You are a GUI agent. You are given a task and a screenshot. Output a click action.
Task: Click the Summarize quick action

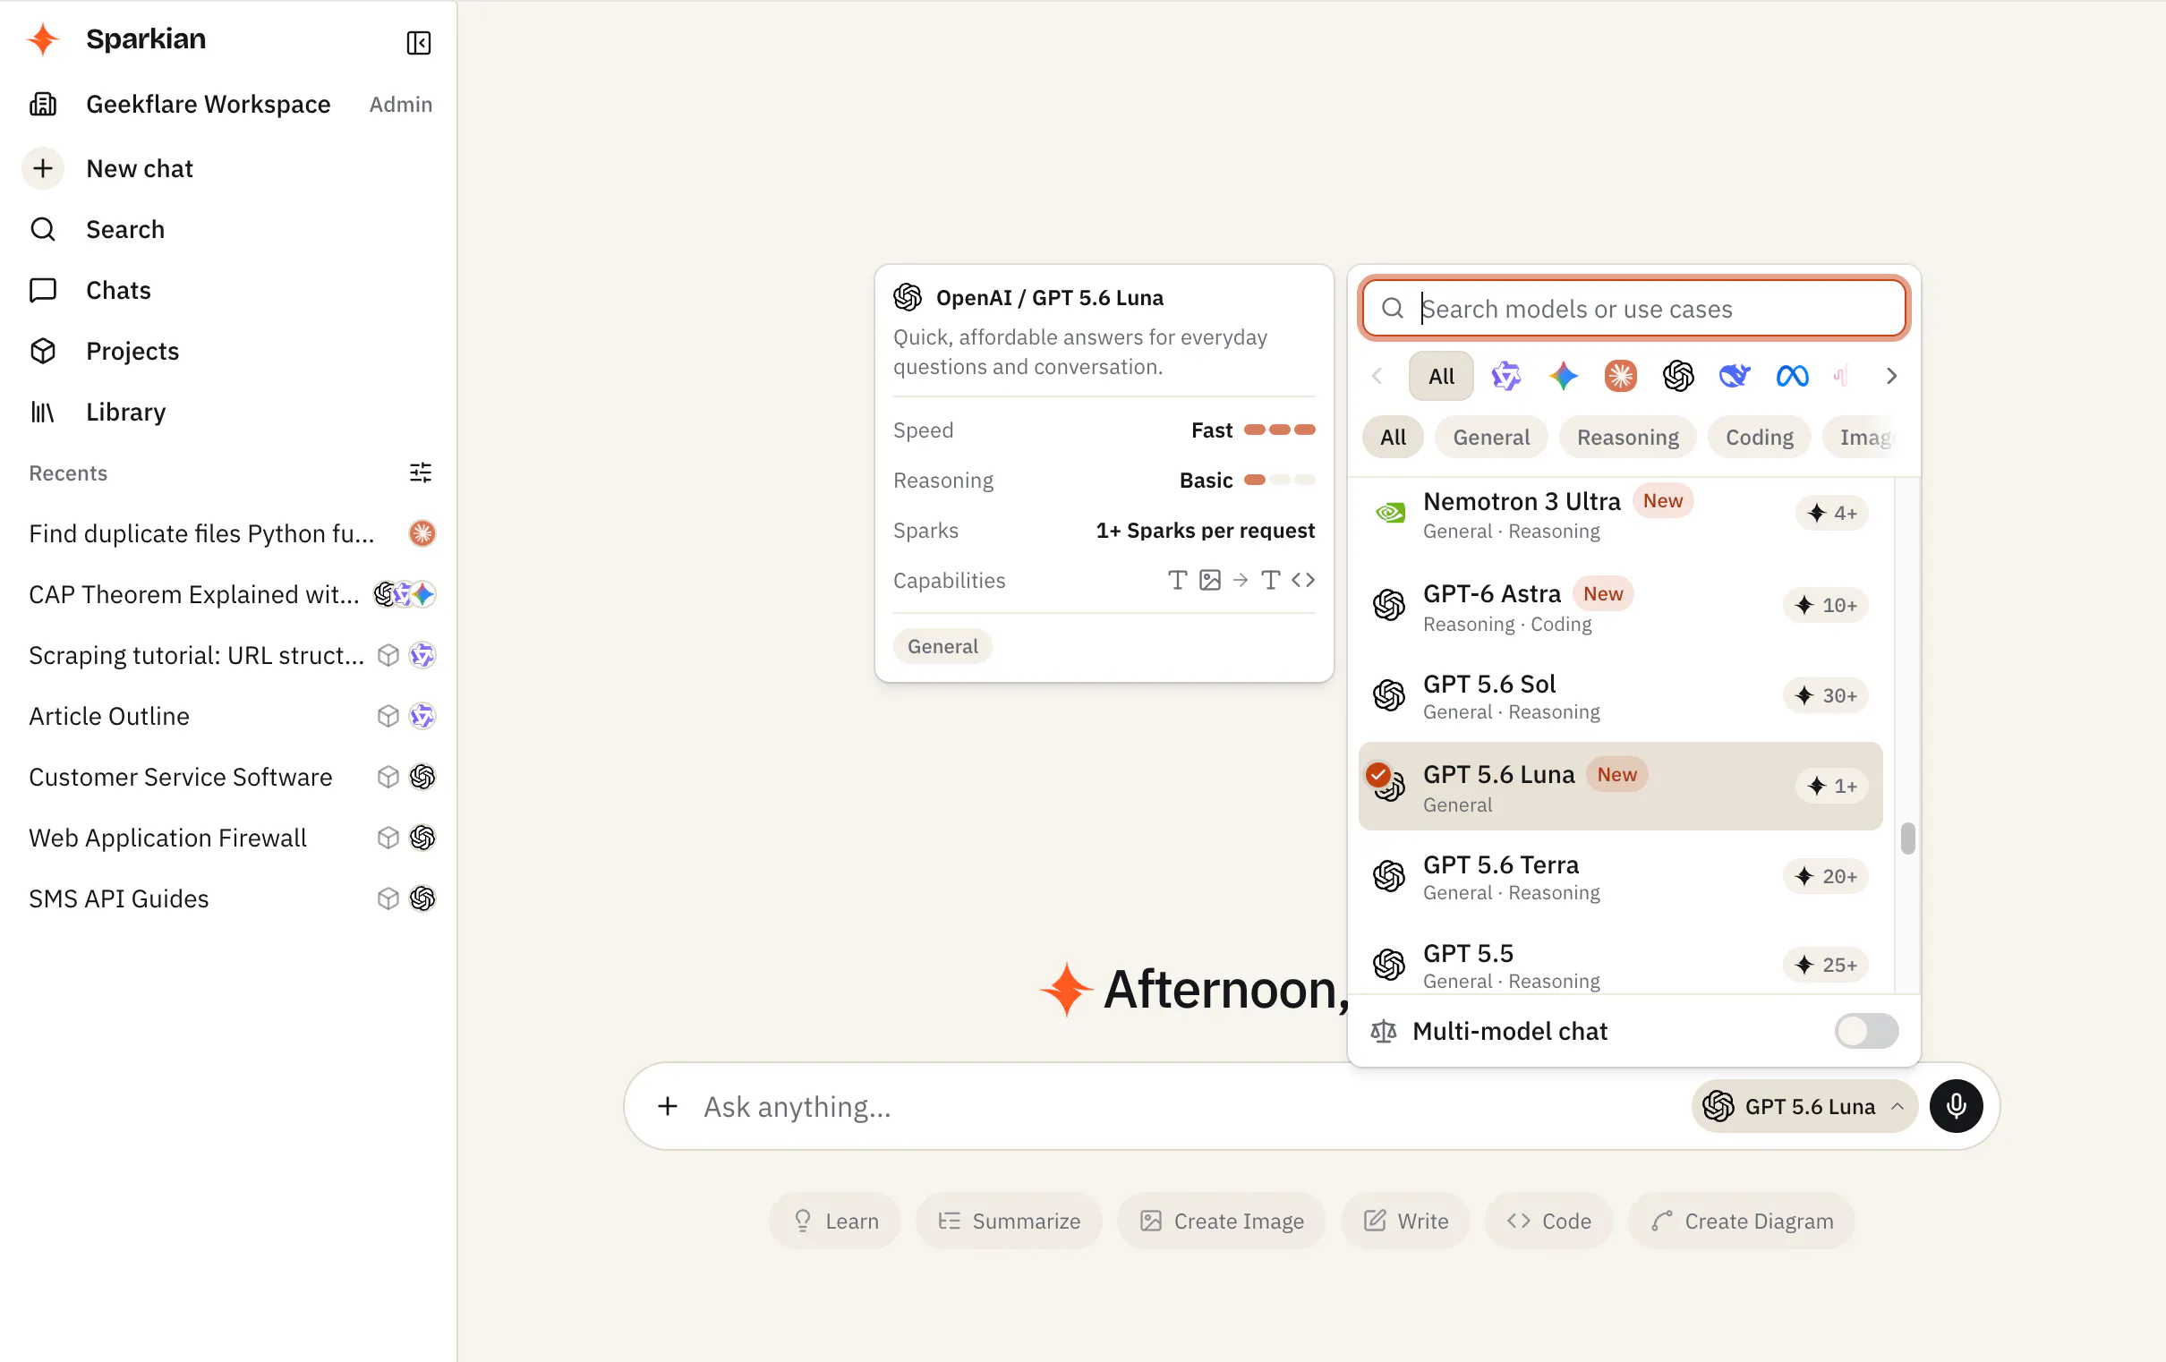click(x=1010, y=1221)
